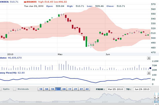Click the Open value 509.84

pos(60,6)
